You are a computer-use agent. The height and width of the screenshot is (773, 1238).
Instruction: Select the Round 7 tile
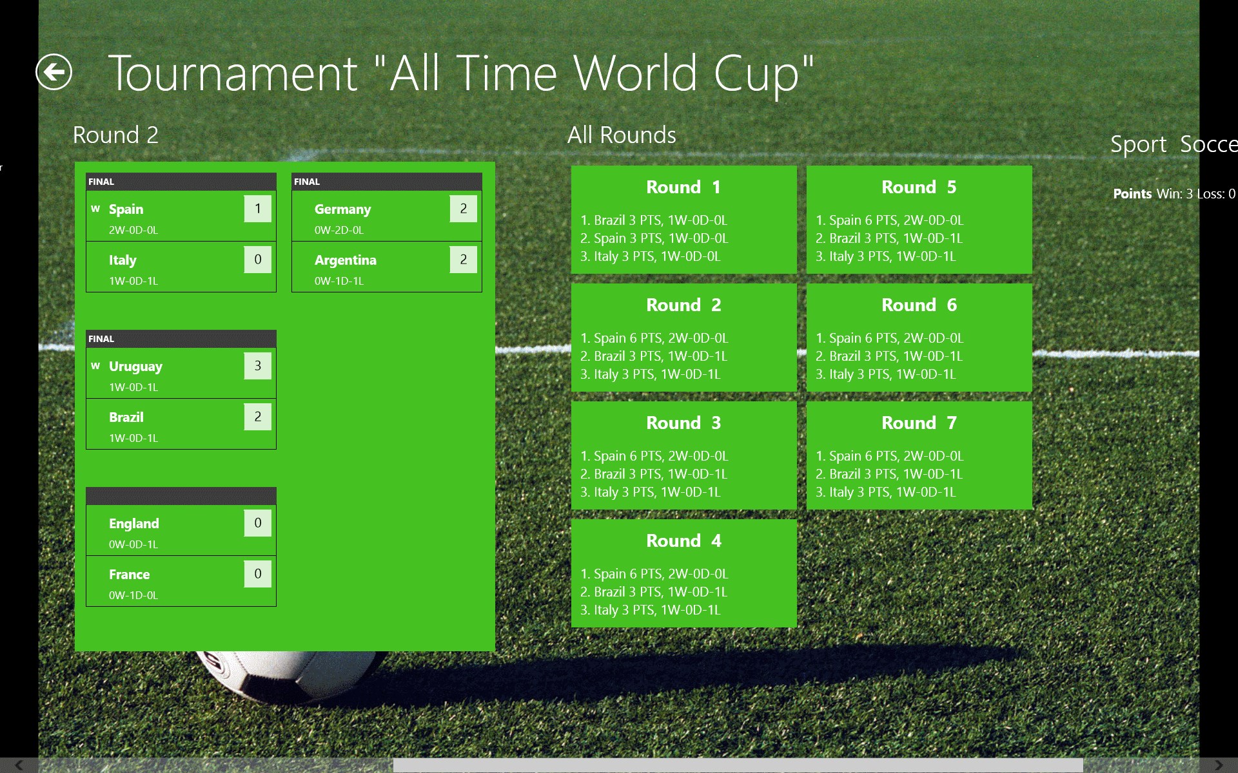(x=919, y=455)
